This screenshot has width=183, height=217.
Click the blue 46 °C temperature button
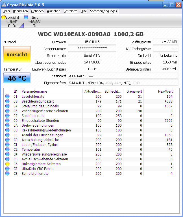point(17,78)
